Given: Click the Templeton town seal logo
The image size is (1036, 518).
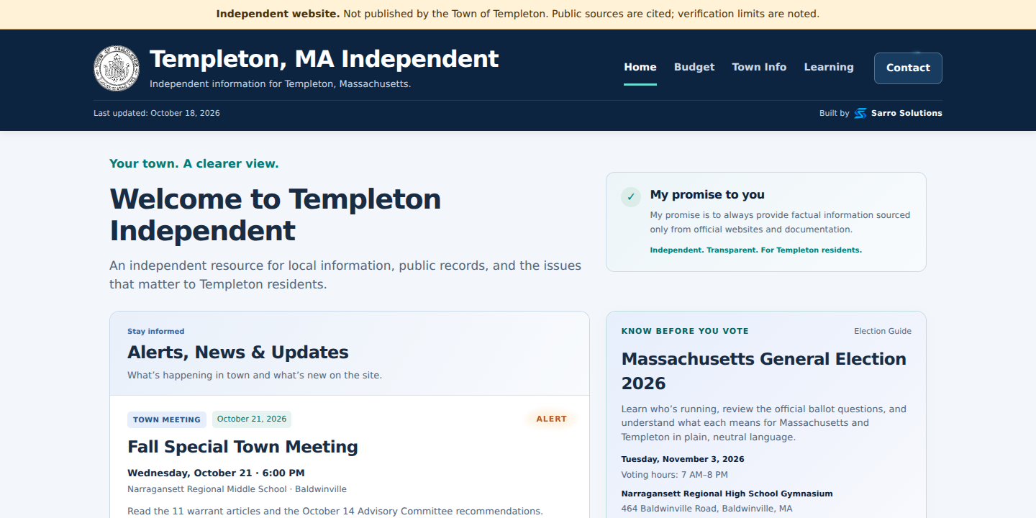Looking at the screenshot, I should [x=117, y=68].
